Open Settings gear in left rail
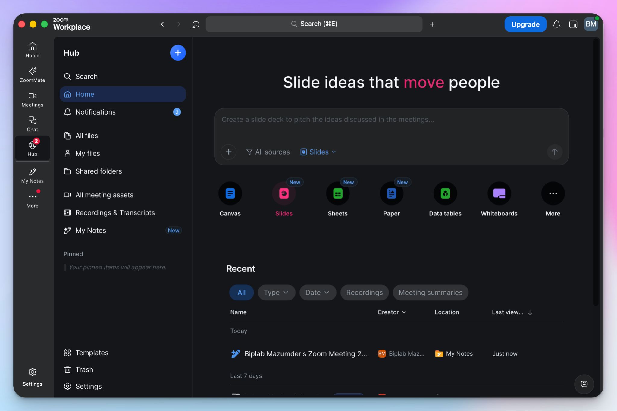This screenshot has height=411, width=617. (32, 377)
